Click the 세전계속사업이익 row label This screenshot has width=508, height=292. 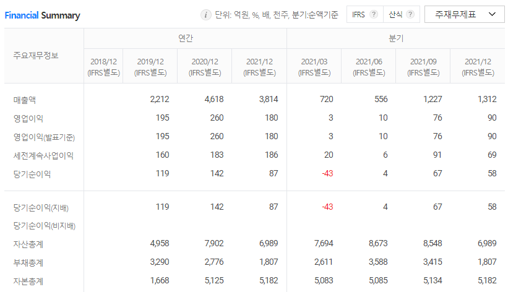[43, 155]
